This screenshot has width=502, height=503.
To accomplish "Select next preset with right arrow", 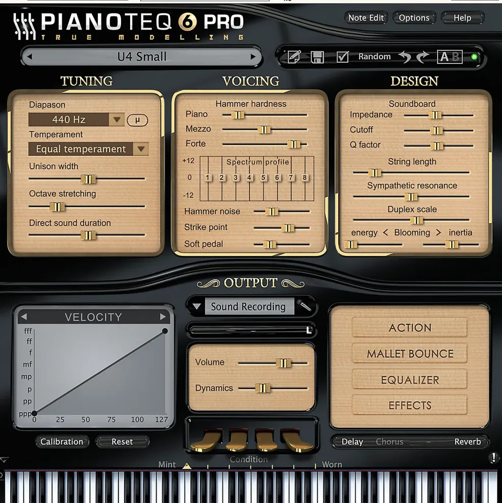I will point(253,57).
